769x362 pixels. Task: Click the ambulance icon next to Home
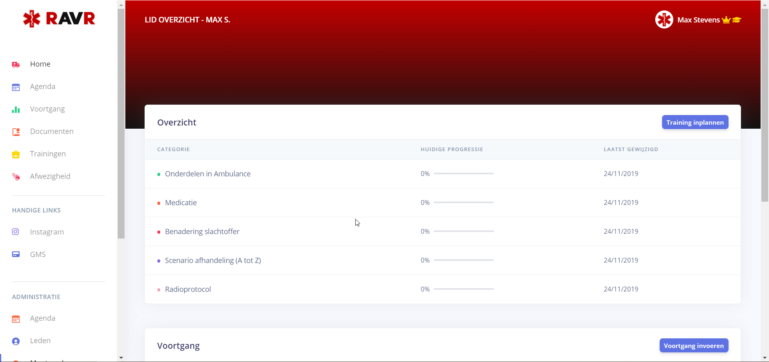click(x=16, y=65)
